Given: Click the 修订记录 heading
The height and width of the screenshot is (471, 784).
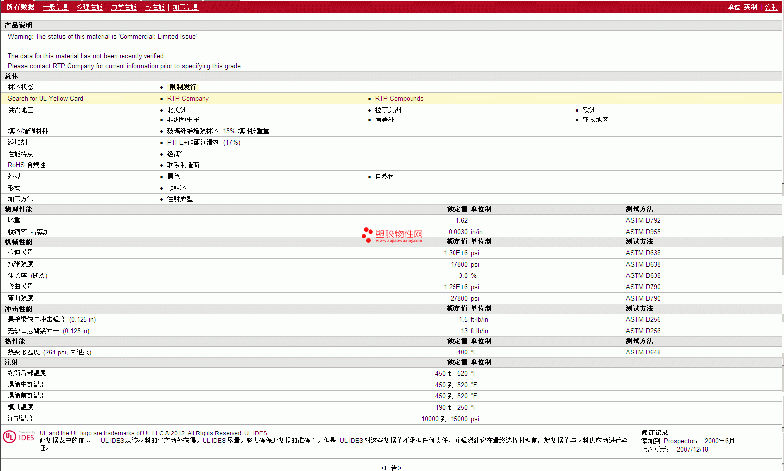Looking at the screenshot, I should (655, 432).
